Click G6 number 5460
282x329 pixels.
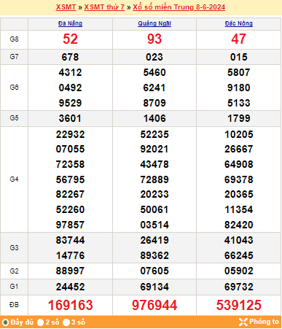(154, 72)
